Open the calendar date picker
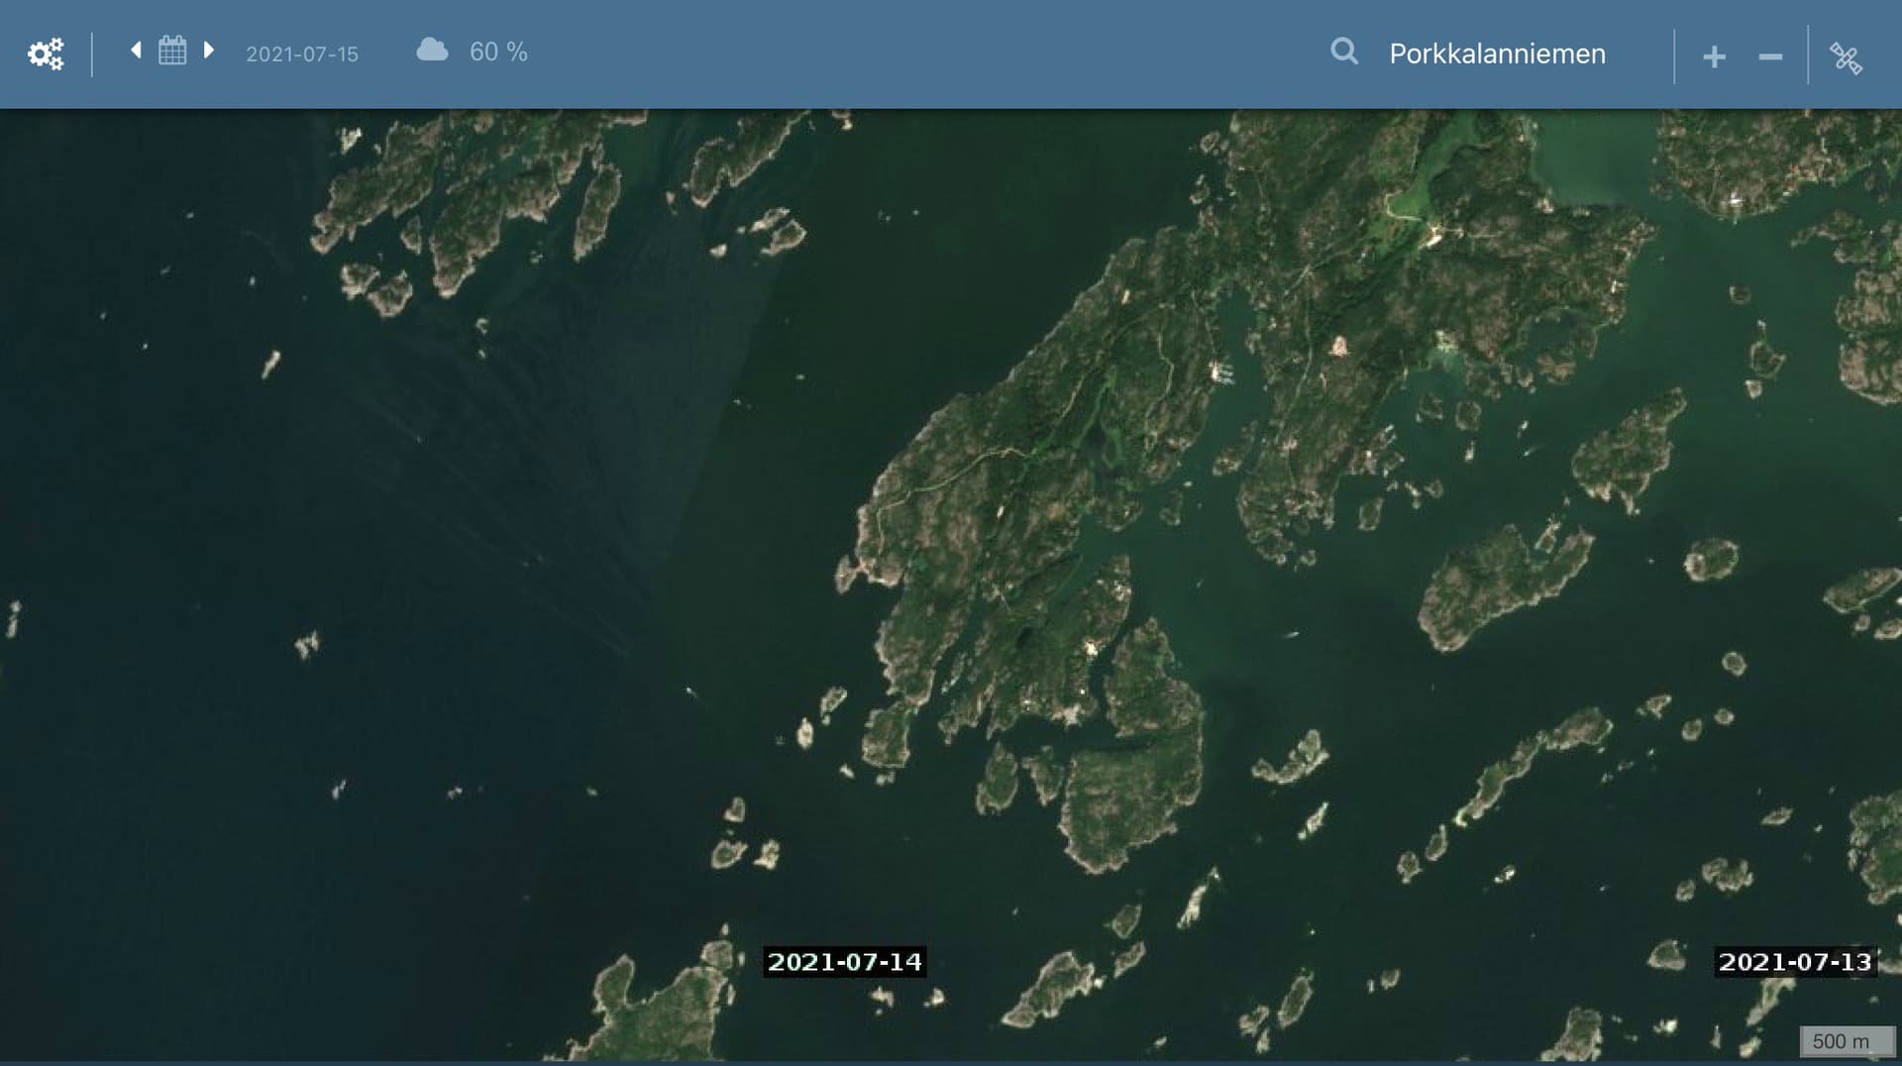This screenshot has height=1066, width=1902. point(172,51)
